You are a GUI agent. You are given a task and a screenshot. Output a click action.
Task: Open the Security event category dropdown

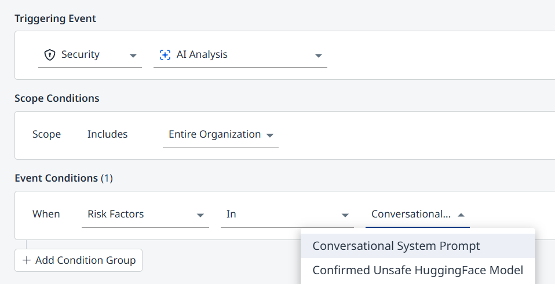[x=90, y=55]
